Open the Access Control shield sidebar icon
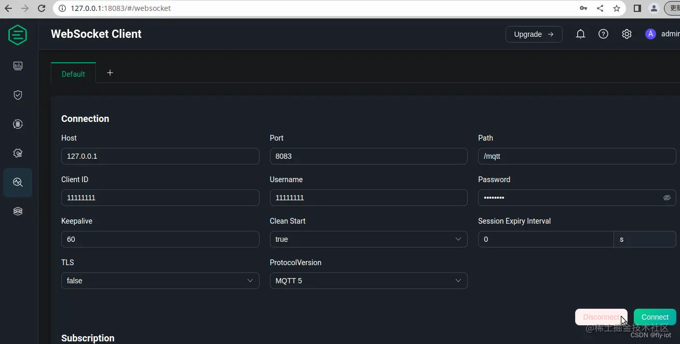This screenshot has height=344, width=680. pos(18,95)
